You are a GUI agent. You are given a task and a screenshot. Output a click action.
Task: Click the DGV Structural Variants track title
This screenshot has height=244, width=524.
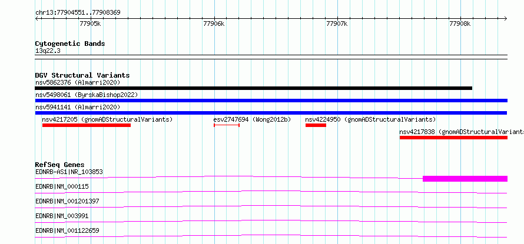82,75
